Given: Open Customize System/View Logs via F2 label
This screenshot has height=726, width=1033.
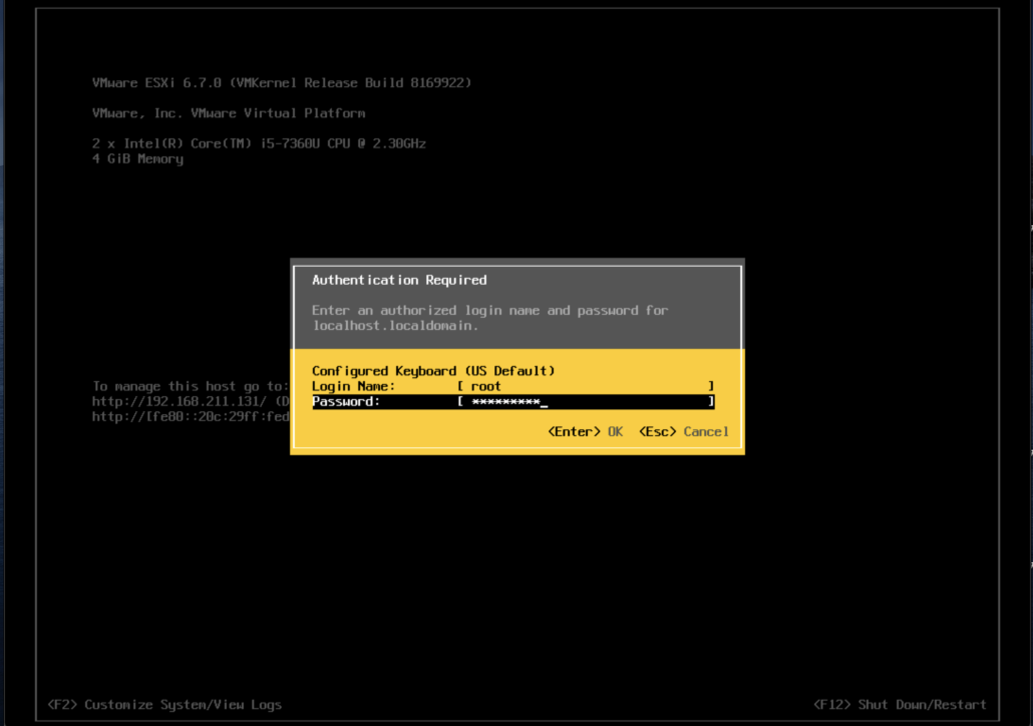Looking at the screenshot, I should pos(165,704).
